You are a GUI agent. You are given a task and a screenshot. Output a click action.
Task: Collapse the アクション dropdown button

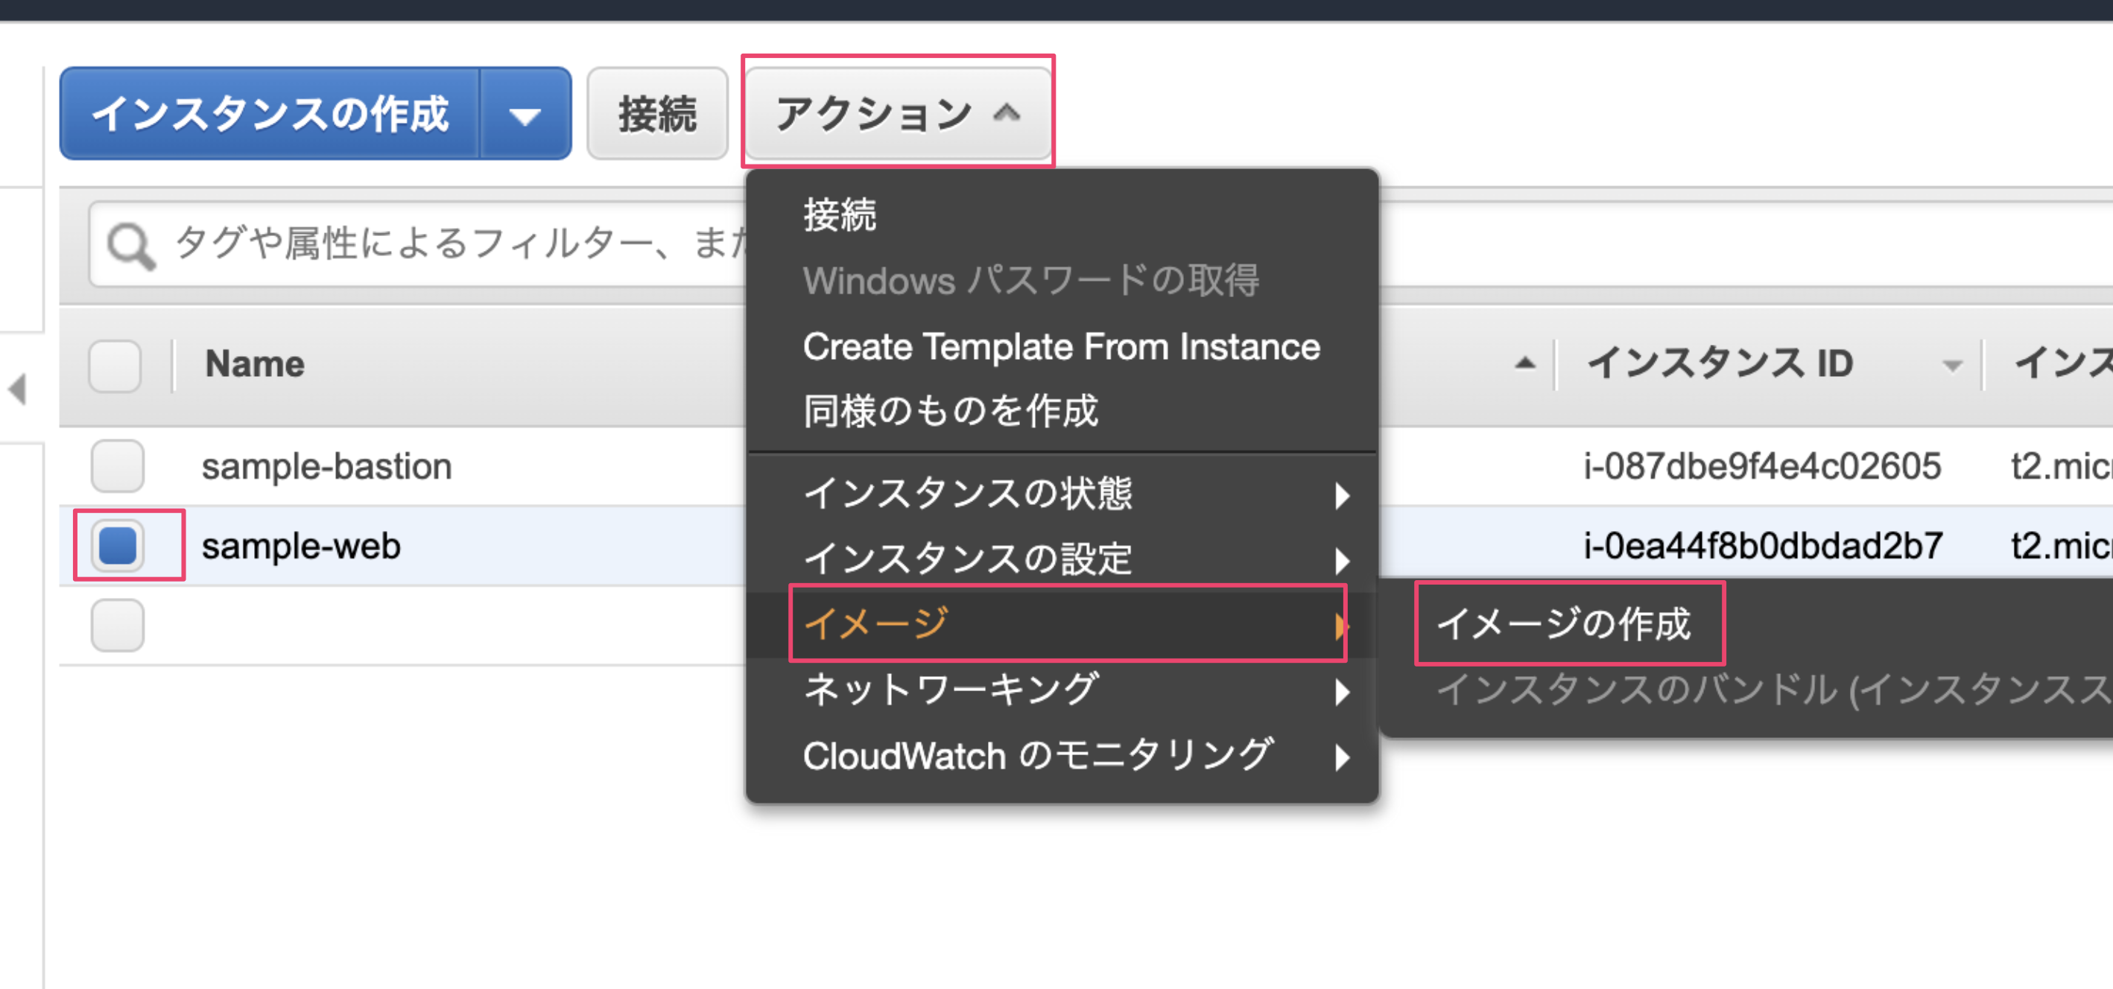[x=897, y=113]
